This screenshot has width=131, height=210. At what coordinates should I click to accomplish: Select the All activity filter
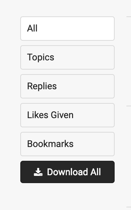point(67,29)
